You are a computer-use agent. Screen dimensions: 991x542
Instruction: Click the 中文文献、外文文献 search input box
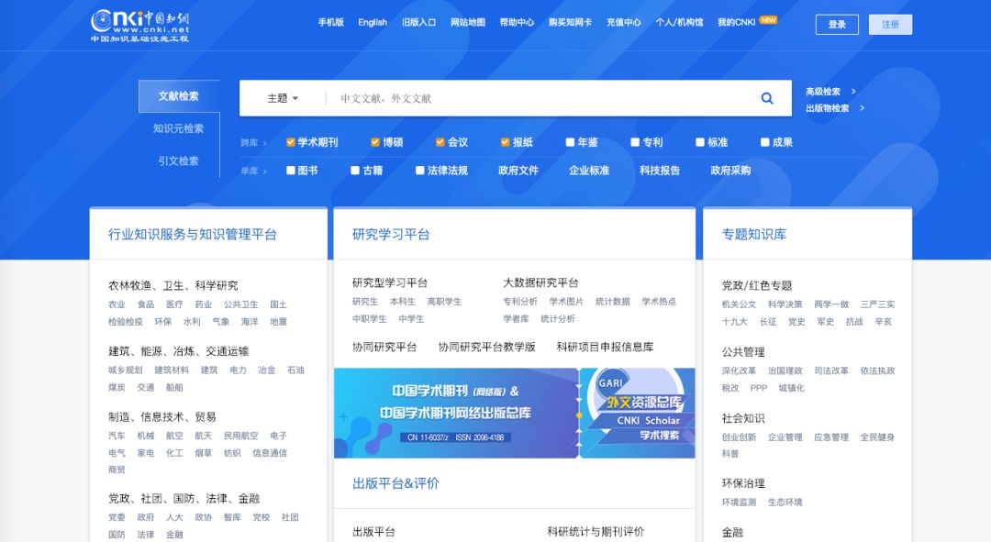(x=541, y=98)
